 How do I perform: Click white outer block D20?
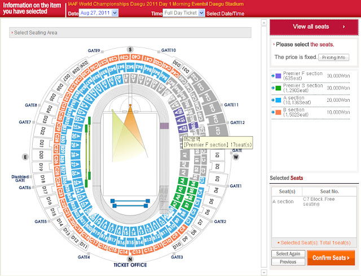(41, 155)
